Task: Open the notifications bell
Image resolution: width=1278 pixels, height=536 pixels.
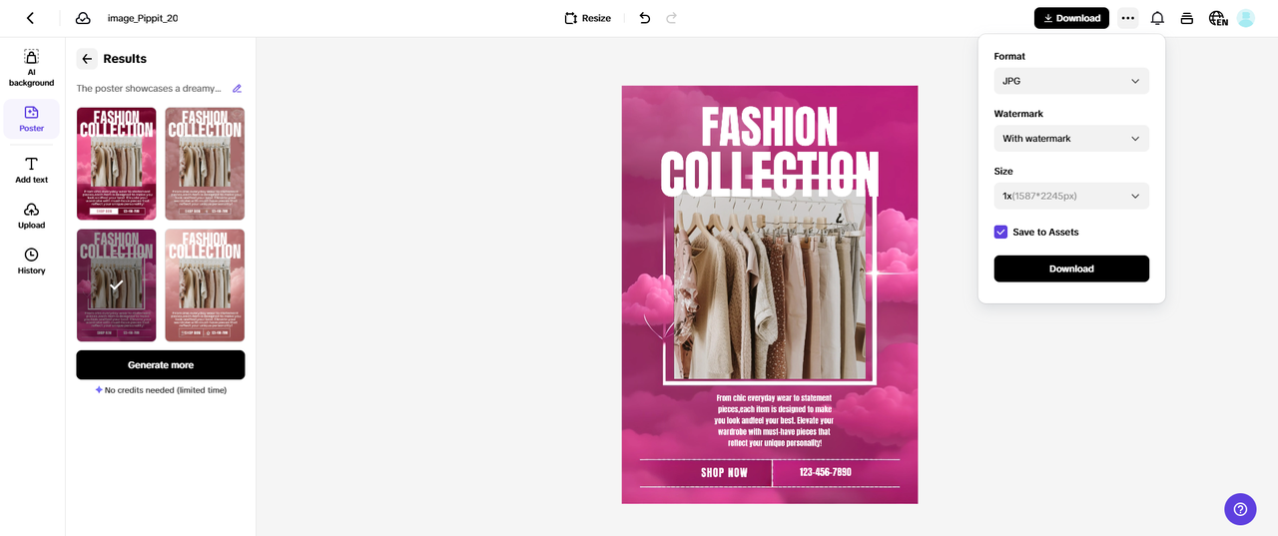Action: [x=1157, y=18]
